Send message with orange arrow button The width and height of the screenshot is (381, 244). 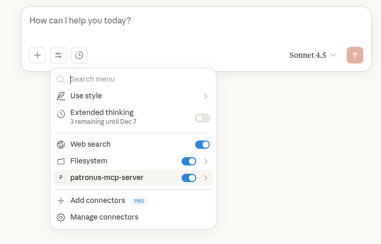tap(355, 55)
